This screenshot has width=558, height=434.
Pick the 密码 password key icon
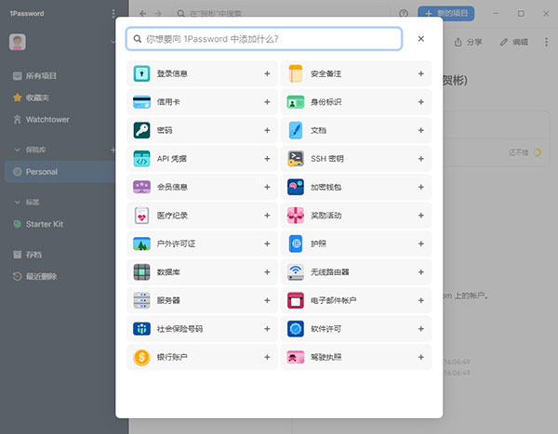pos(141,130)
